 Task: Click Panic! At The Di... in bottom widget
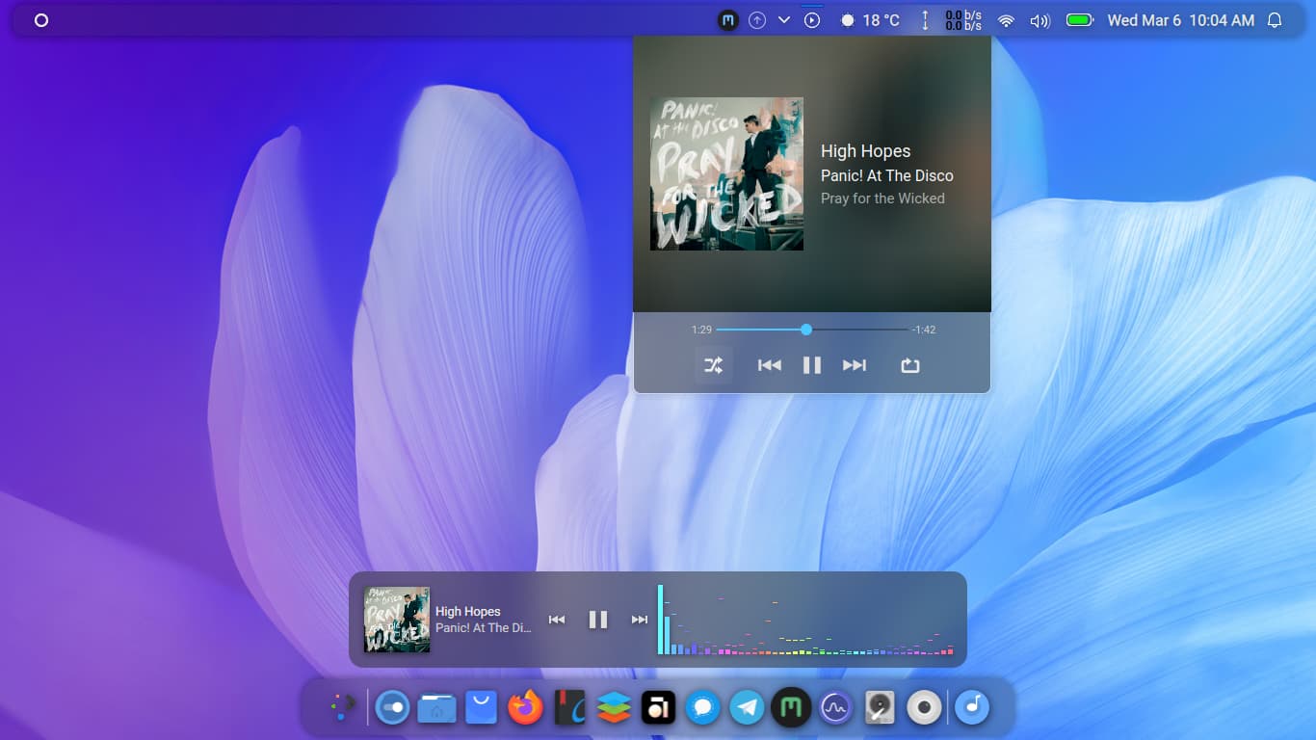(484, 627)
